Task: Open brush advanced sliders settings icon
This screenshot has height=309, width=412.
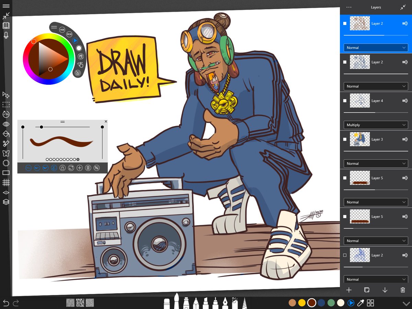Action: pyautogui.click(x=97, y=168)
